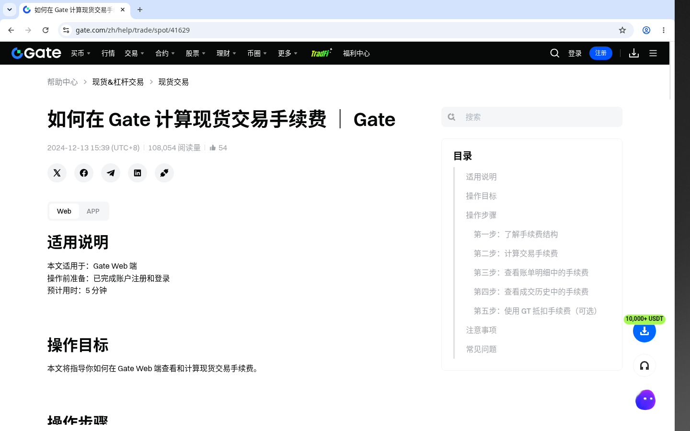Copy article link icon
The image size is (690, 431).
164,173
